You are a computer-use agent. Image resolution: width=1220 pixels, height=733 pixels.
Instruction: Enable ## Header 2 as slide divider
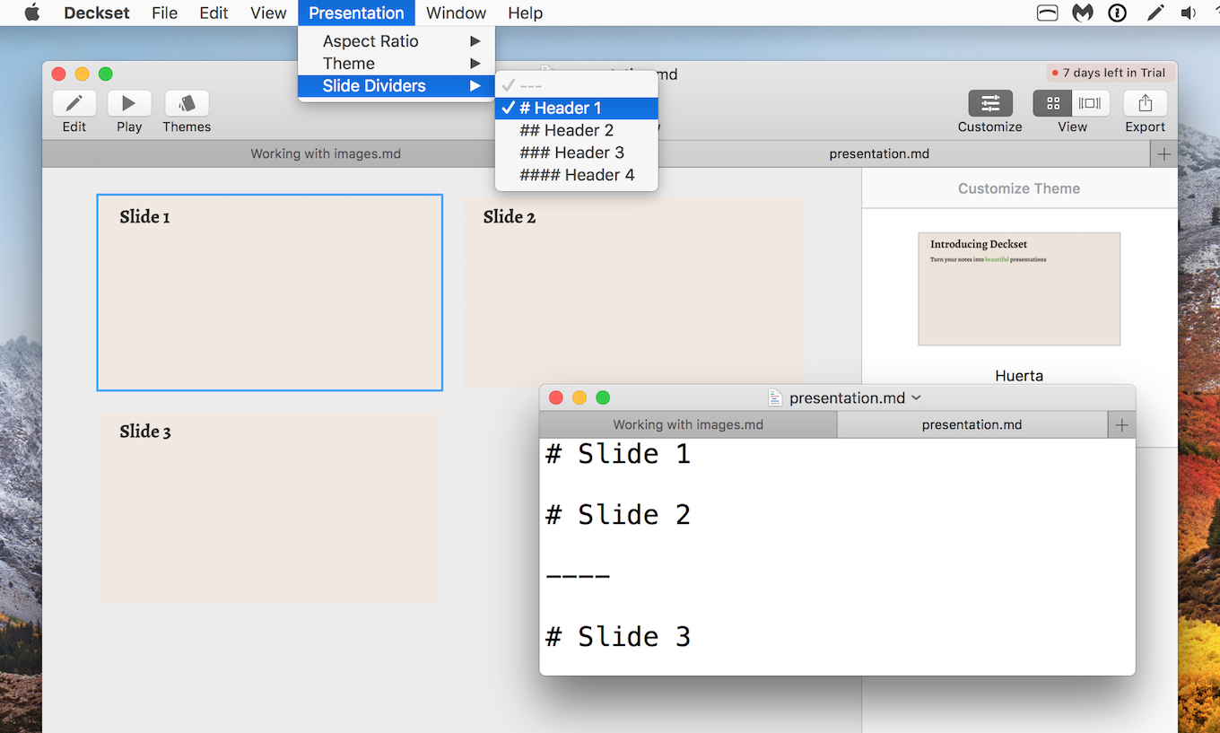pos(566,130)
